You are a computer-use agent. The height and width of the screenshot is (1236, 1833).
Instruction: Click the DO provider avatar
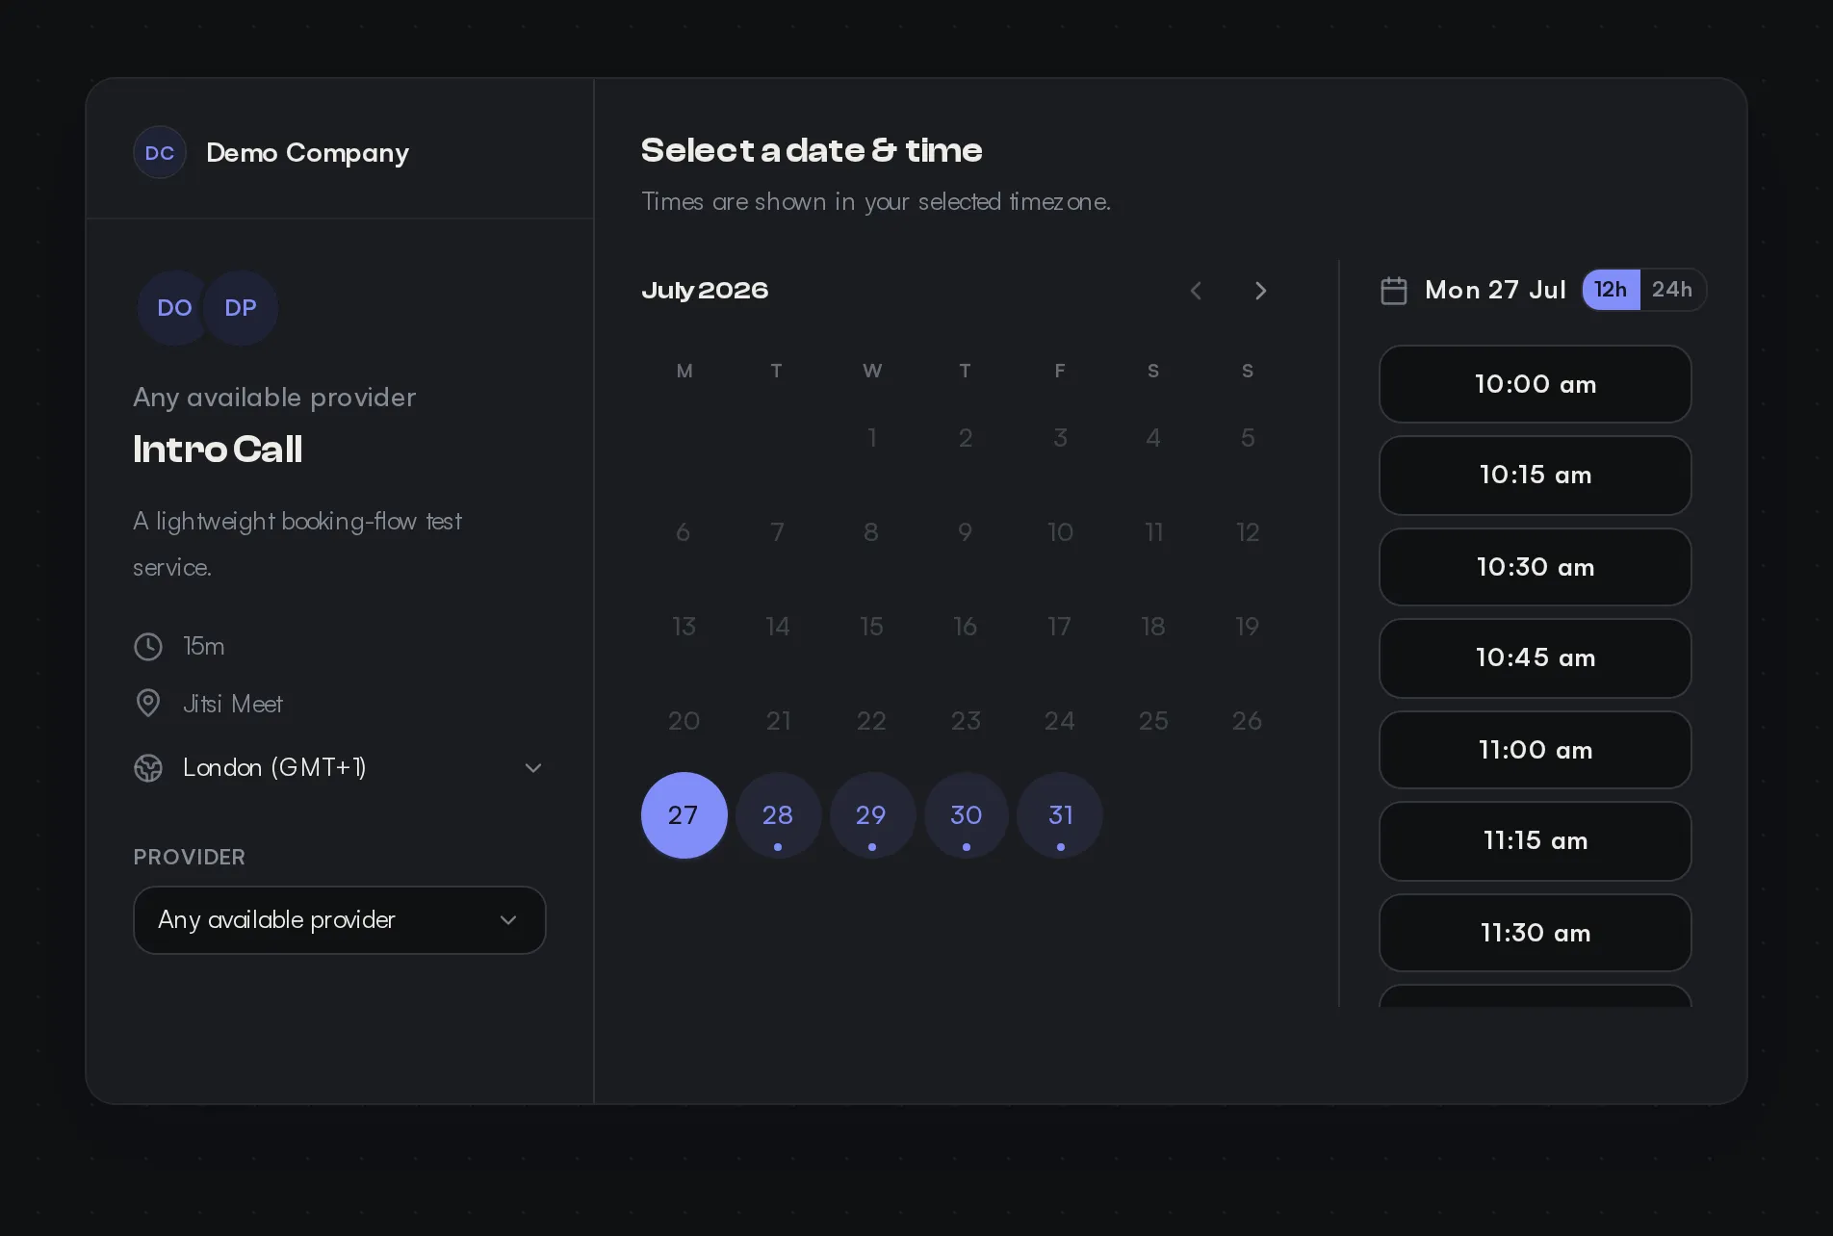click(174, 308)
